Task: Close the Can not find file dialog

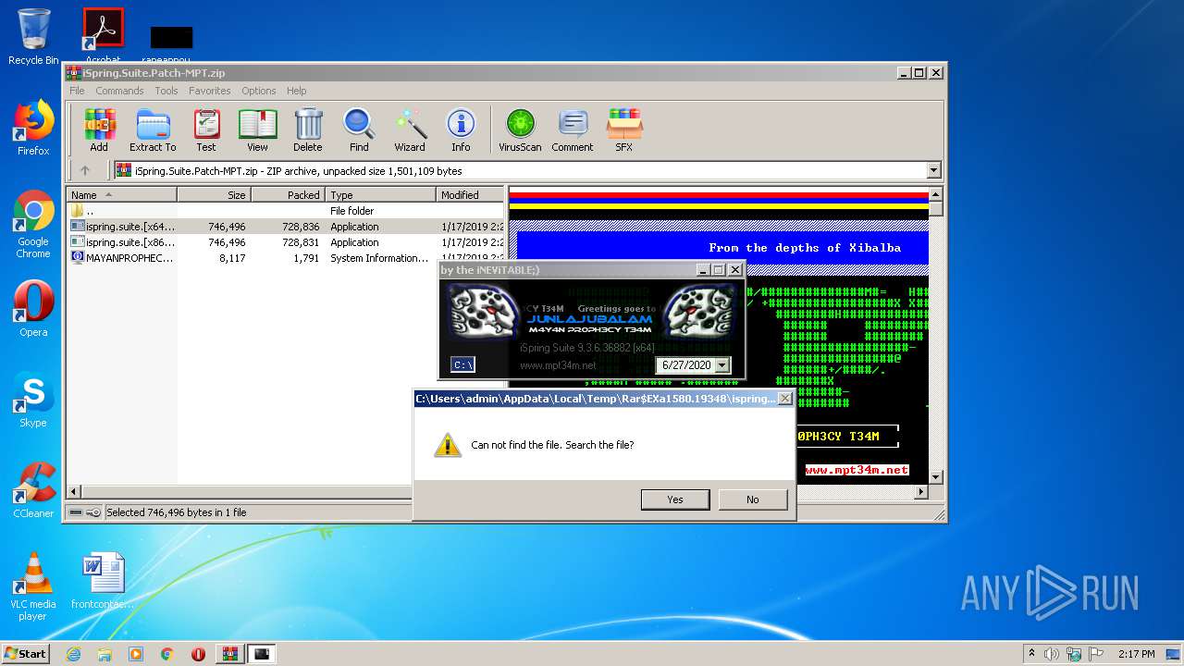Action: tap(784, 399)
